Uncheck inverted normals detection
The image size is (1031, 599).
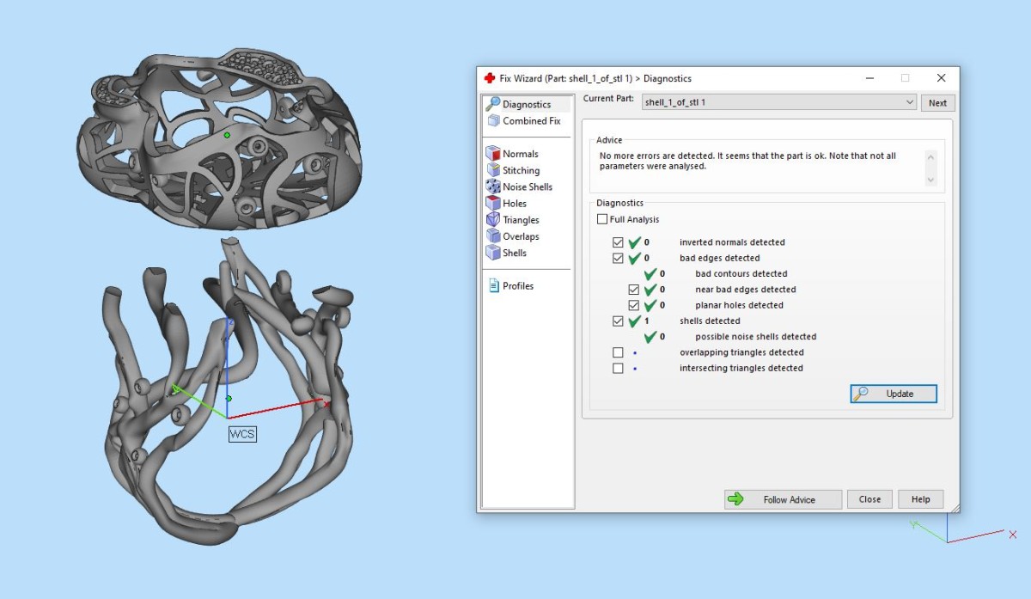coord(618,242)
